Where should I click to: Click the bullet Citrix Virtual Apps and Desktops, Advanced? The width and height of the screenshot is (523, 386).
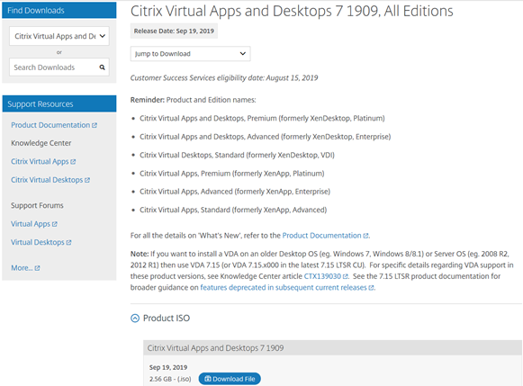pyautogui.click(x=266, y=137)
